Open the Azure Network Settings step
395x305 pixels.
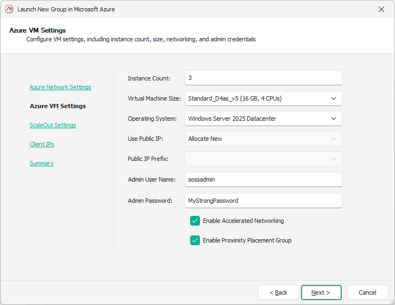click(60, 87)
